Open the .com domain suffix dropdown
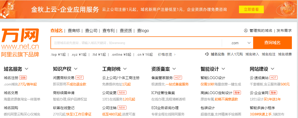 (x=238, y=43)
